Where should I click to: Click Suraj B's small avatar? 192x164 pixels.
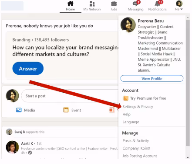9,132
